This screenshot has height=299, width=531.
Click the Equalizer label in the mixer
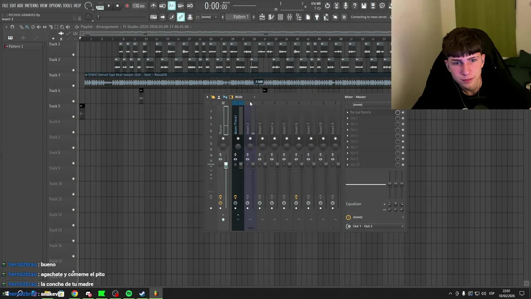coord(353,204)
